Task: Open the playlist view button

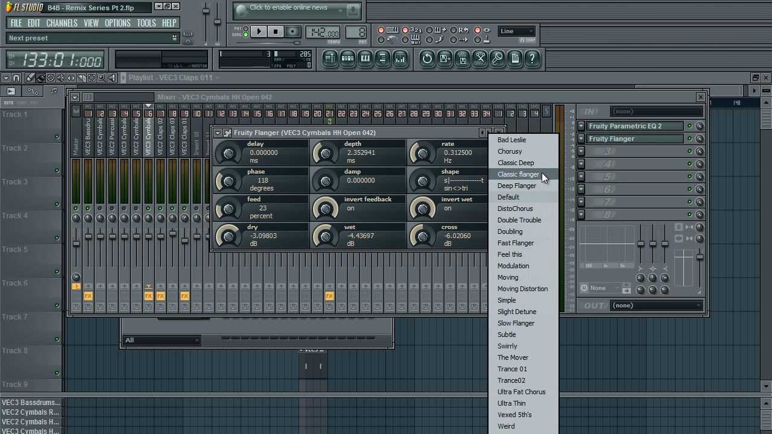Action: coord(330,58)
